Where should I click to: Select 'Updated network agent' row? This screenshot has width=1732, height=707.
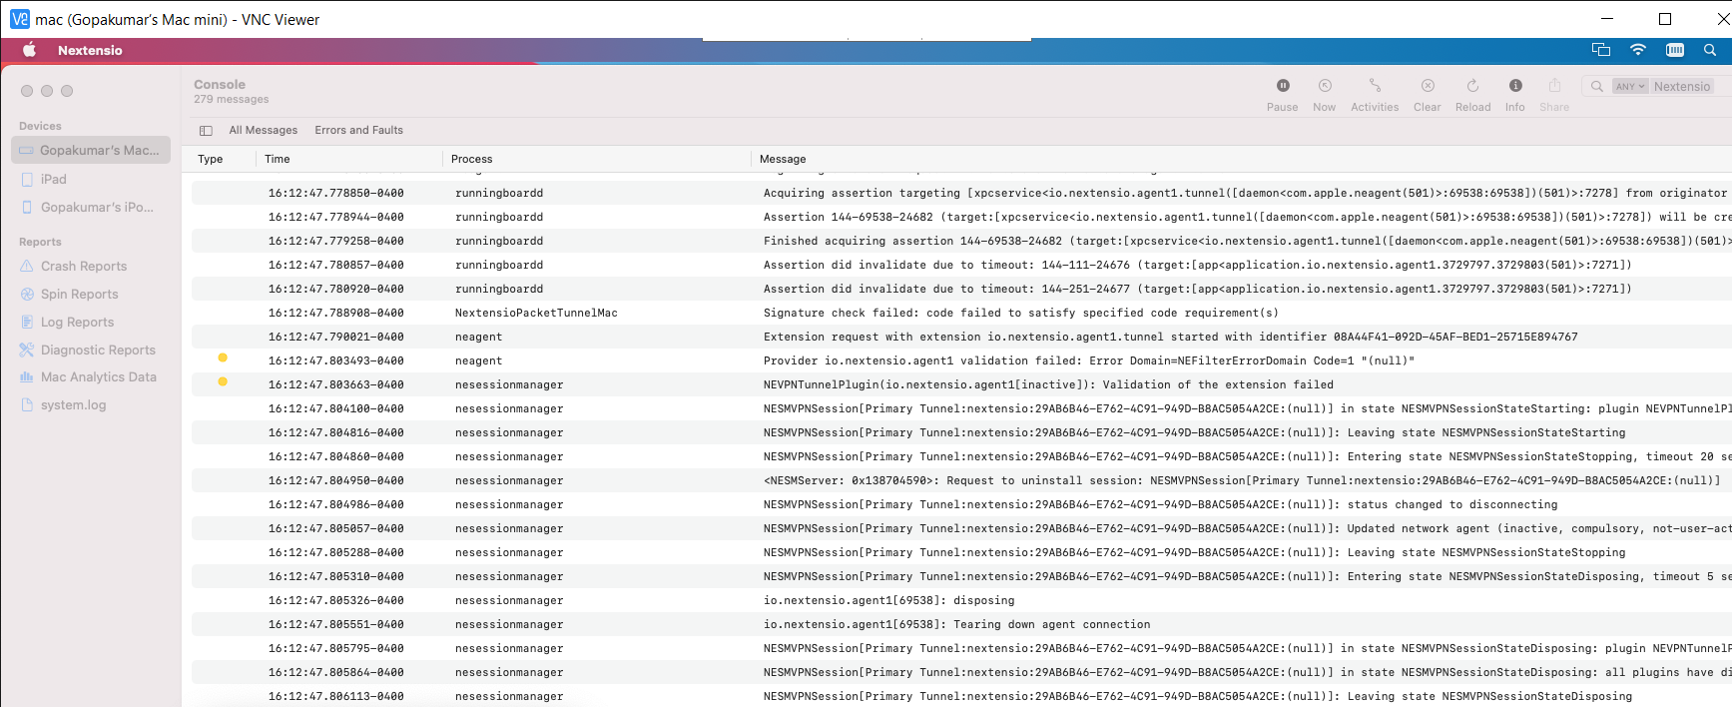click(961, 528)
